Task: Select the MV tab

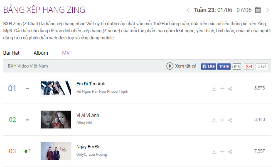Action: tap(66, 53)
